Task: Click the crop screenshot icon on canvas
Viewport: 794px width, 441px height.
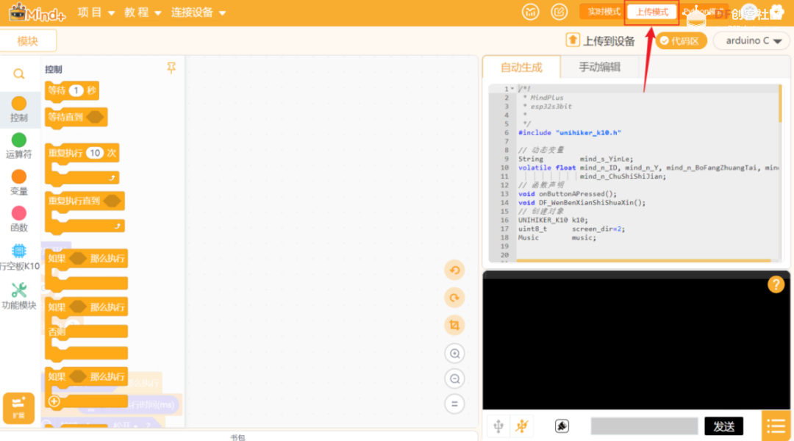Action: 454,325
